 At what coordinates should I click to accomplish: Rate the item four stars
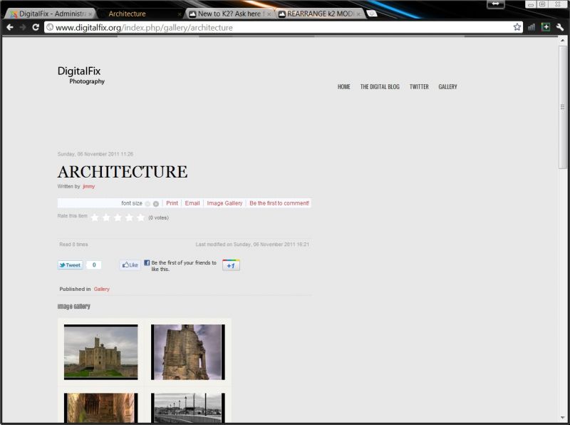pos(129,217)
